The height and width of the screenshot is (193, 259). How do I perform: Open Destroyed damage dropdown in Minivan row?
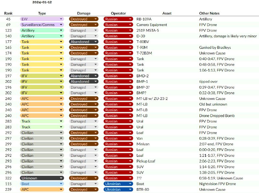pyautogui.click(x=84, y=144)
